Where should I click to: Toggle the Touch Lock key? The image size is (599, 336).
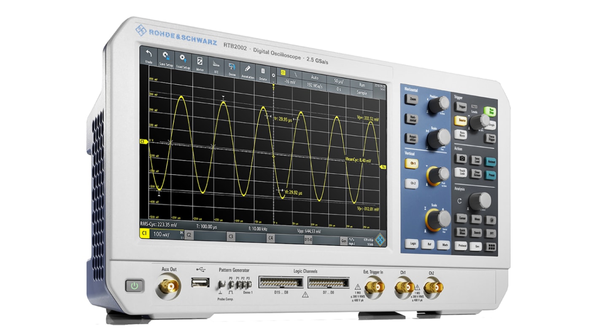(461, 172)
